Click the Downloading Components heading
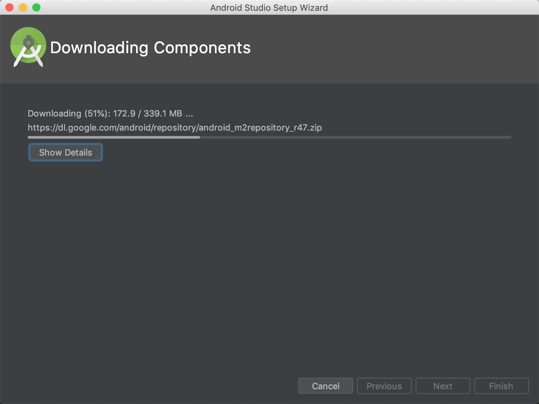 pos(150,47)
